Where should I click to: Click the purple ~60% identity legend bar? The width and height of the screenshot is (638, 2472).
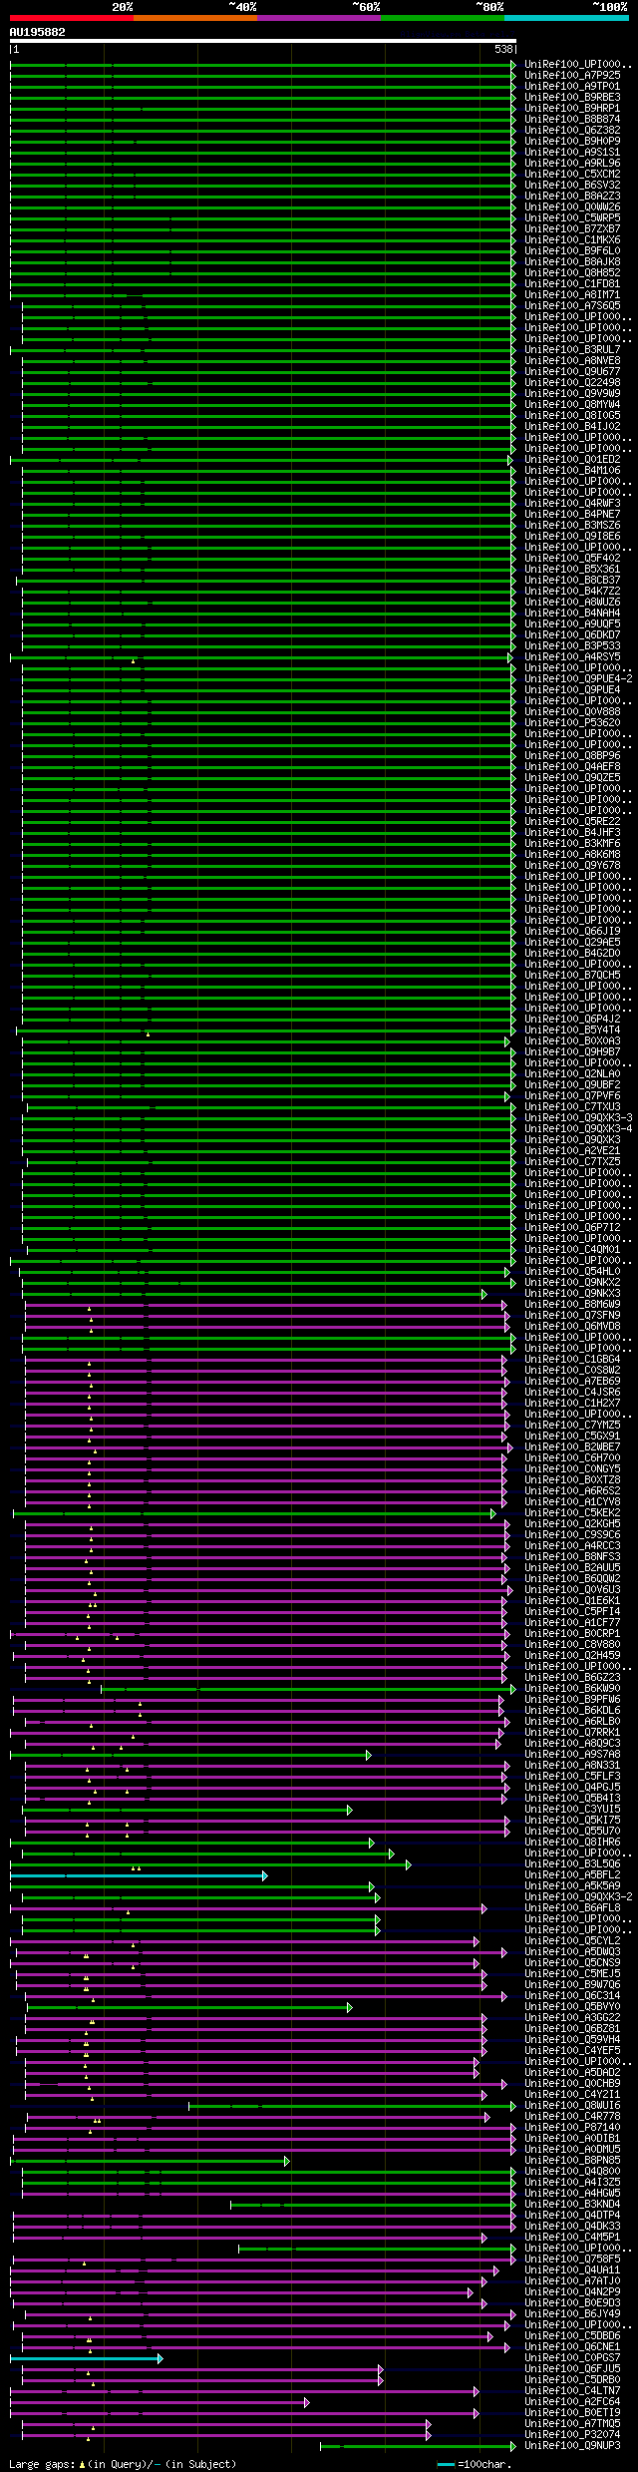coord(318,18)
